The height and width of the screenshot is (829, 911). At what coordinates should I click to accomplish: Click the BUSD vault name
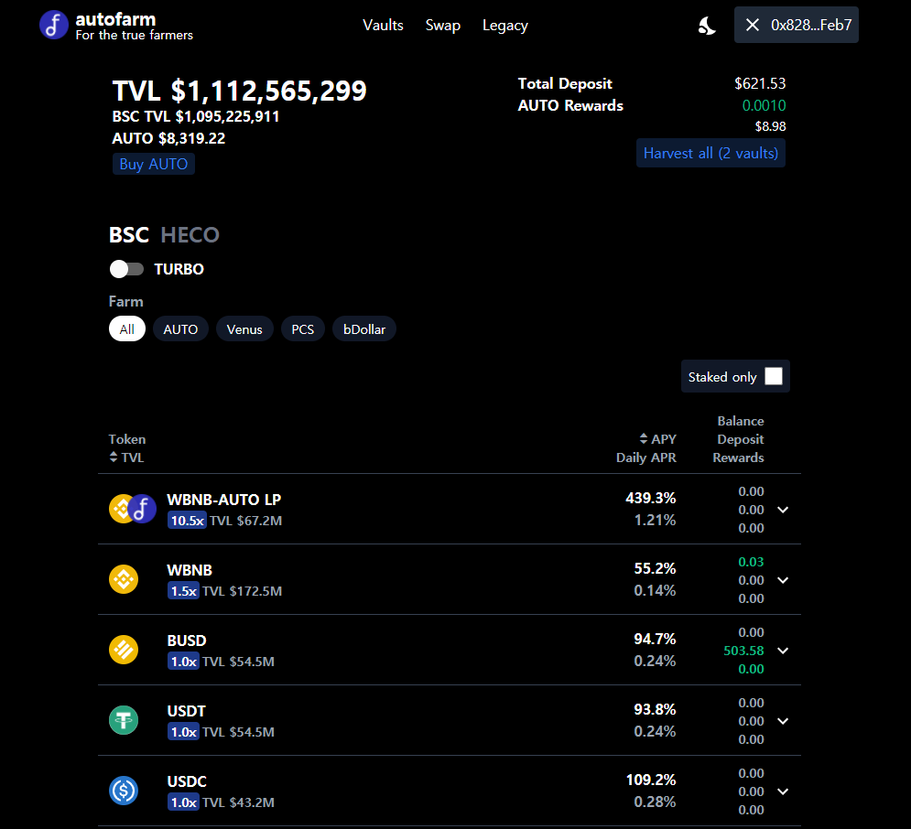click(x=187, y=641)
